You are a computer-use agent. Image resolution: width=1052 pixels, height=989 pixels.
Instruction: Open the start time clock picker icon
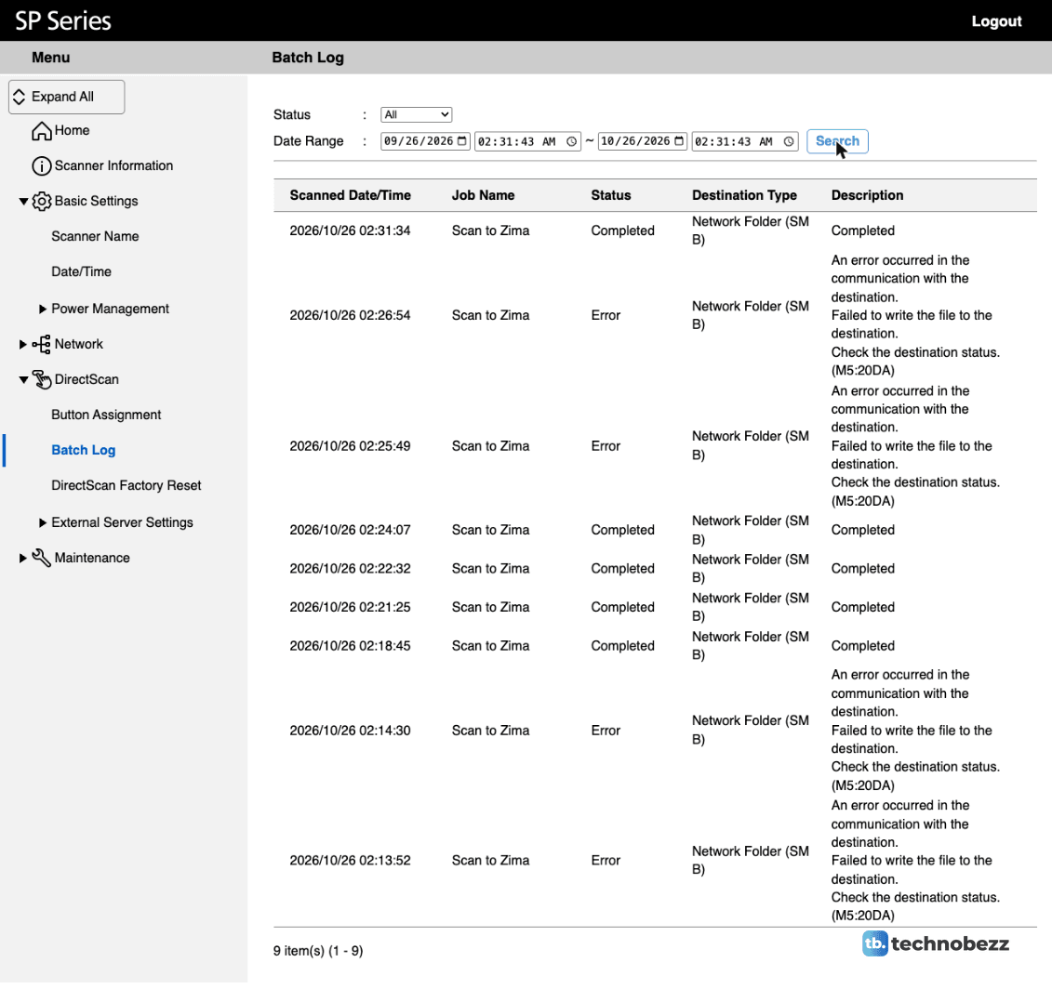click(x=572, y=141)
